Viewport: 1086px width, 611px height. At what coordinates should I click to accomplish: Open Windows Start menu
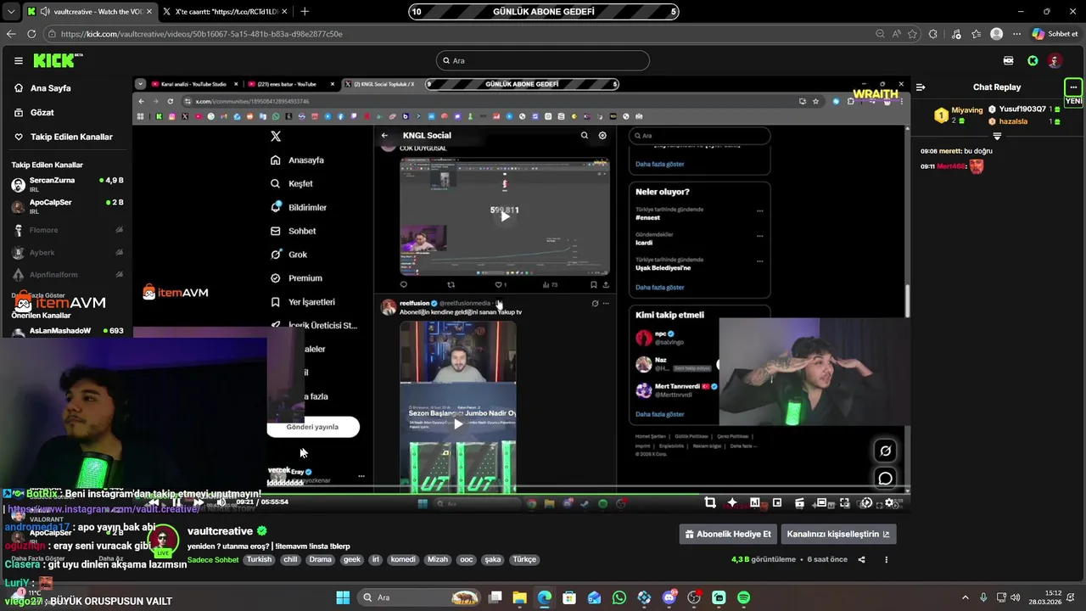(x=343, y=597)
